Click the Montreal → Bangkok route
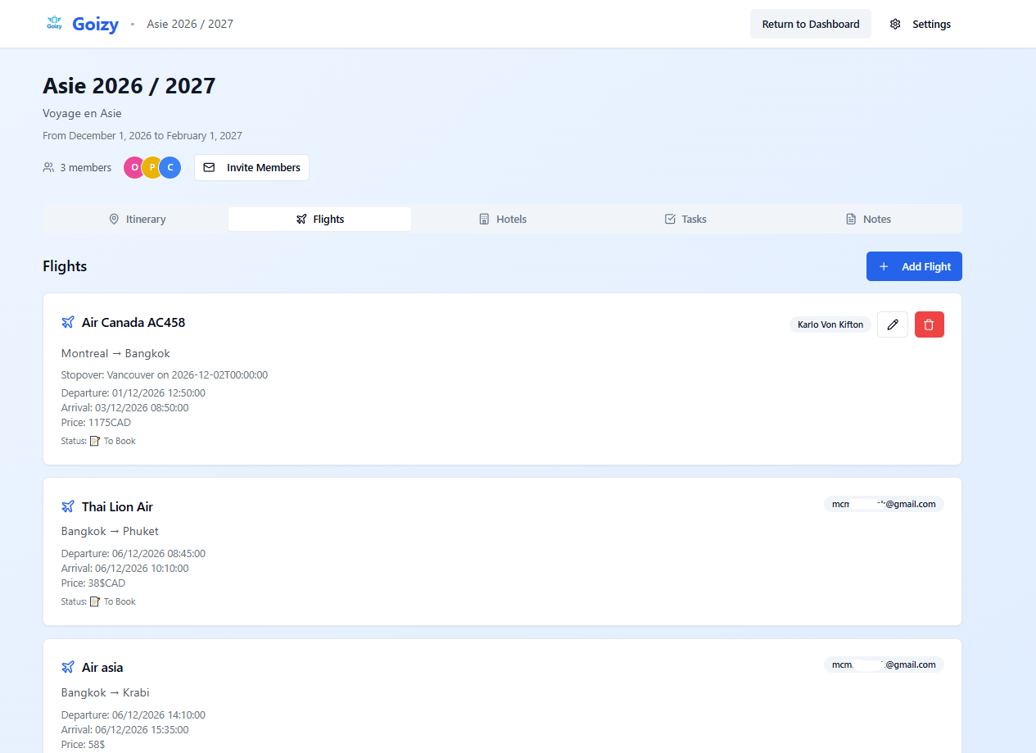Image resolution: width=1036 pixels, height=753 pixels. coord(115,353)
